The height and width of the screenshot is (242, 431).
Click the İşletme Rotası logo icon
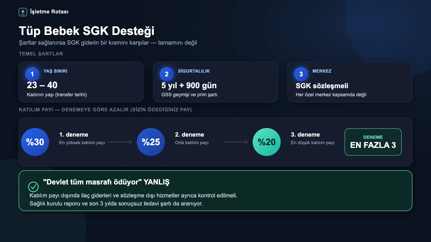point(23,12)
